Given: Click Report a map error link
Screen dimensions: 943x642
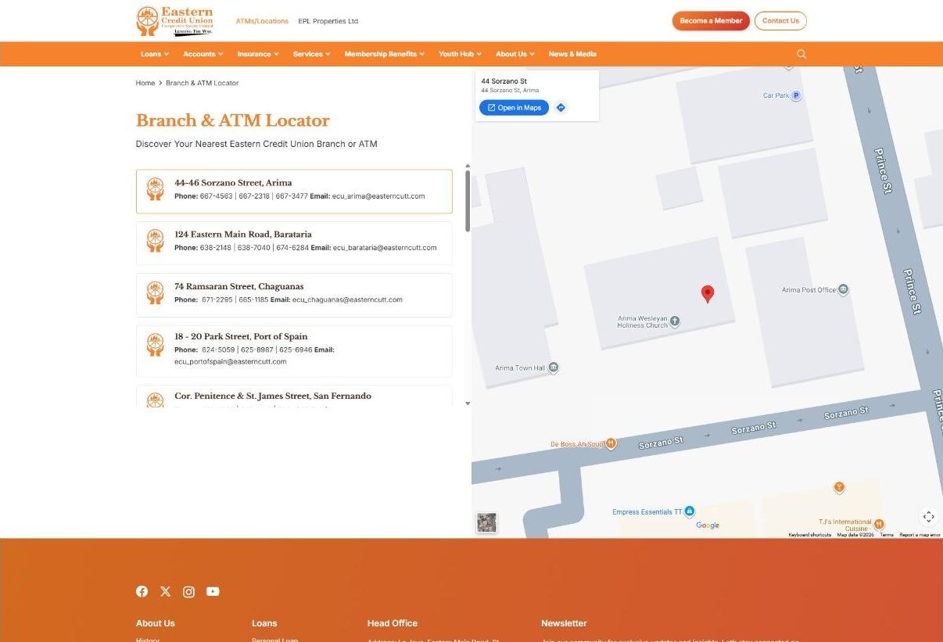Looking at the screenshot, I should [920, 535].
